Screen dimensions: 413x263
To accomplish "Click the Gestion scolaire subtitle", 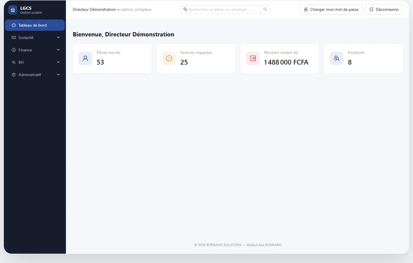I will click(31, 13).
